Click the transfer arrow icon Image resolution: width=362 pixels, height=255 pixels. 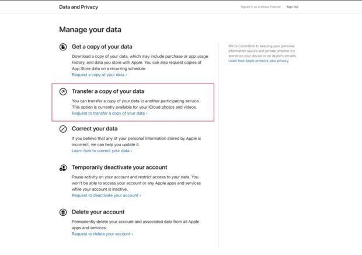tap(63, 92)
